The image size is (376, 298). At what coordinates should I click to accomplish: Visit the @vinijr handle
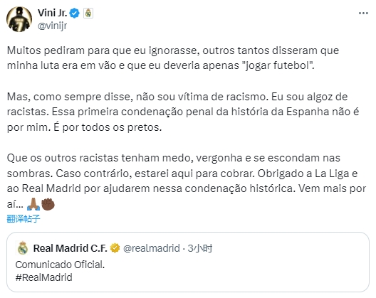pyautogui.click(x=52, y=26)
